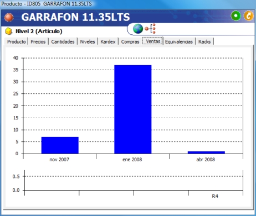Screen dimensions: 256x216
Task: Switch to the Producto tab
Action: 17,41
